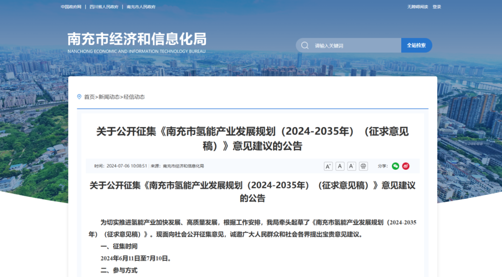Share the article via WeChat icon
Screen dimensions: 502x277
click(396, 166)
